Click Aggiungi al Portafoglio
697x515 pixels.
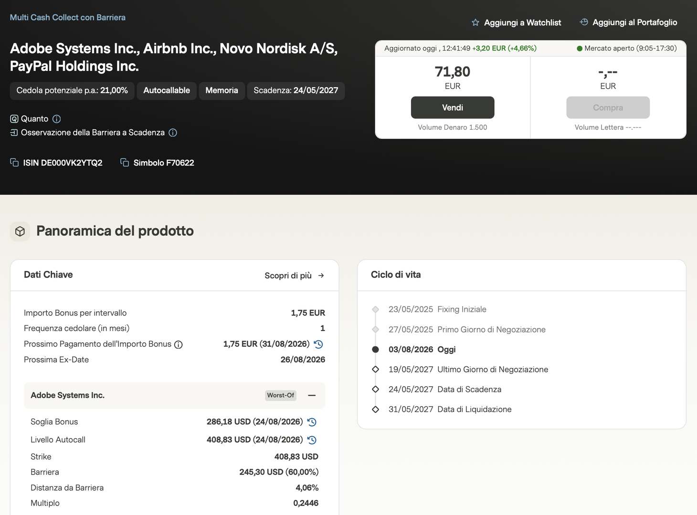pyautogui.click(x=628, y=22)
